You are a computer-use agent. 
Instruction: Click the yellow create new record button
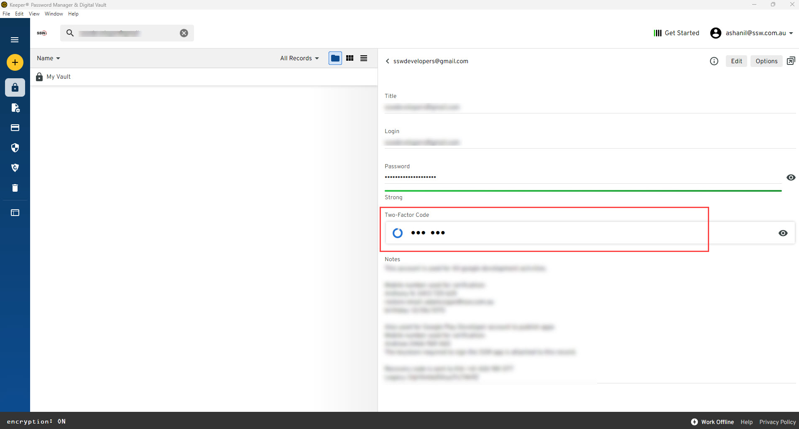click(x=15, y=62)
